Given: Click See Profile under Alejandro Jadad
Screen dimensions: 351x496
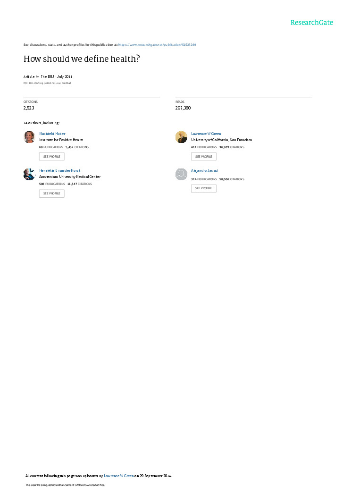Looking at the screenshot, I should (204, 188).
